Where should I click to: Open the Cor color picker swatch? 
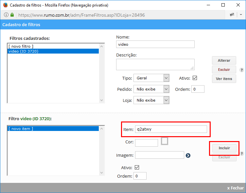coord(165,141)
